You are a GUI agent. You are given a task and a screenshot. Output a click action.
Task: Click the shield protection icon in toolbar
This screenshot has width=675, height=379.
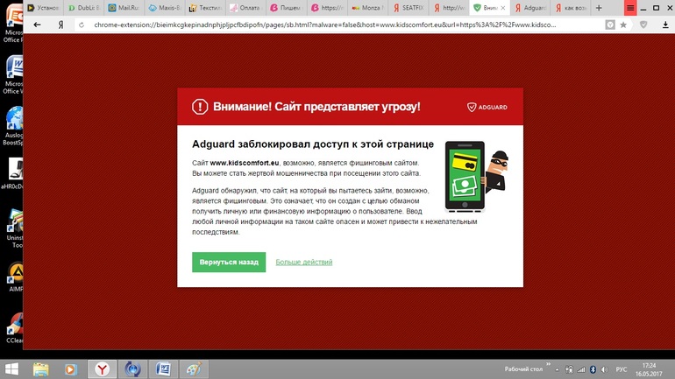(643, 25)
